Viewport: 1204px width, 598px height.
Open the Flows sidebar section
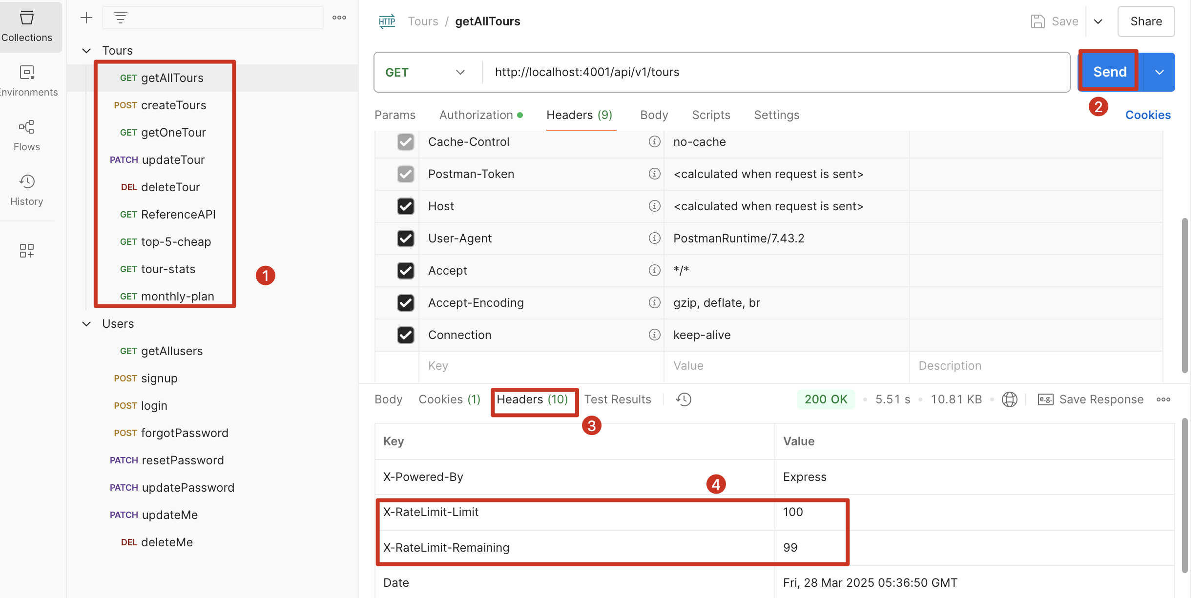coord(26,135)
